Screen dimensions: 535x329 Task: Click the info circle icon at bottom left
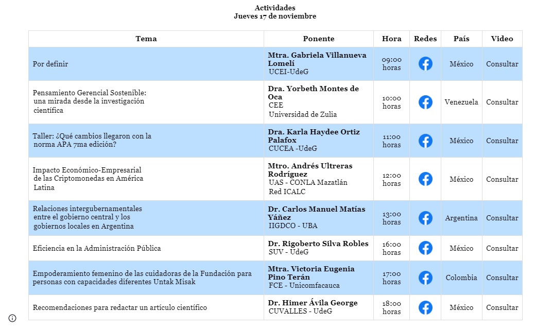click(x=12, y=318)
